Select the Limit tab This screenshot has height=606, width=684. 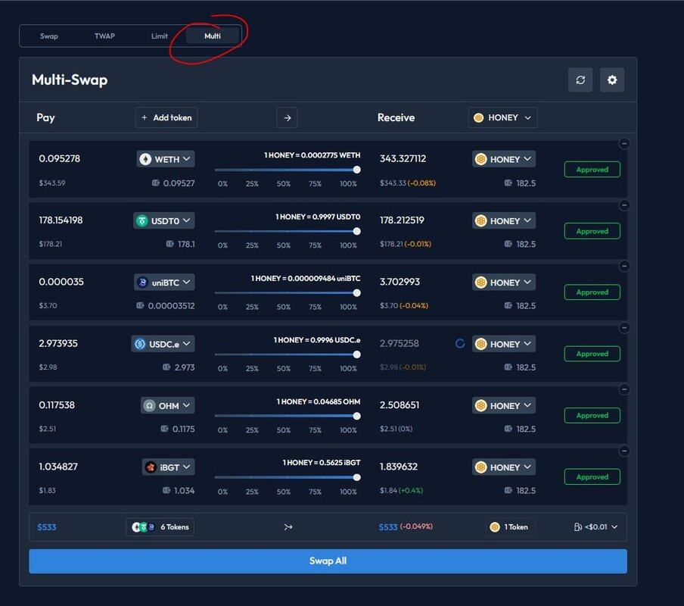pos(160,36)
